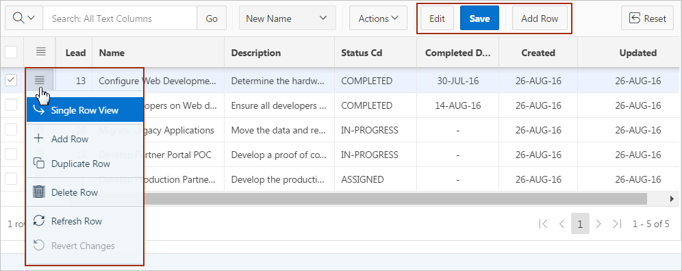Click the greyed-out Revert Changes menu item
The width and height of the screenshot is (682, 271).
click(85, 246)
